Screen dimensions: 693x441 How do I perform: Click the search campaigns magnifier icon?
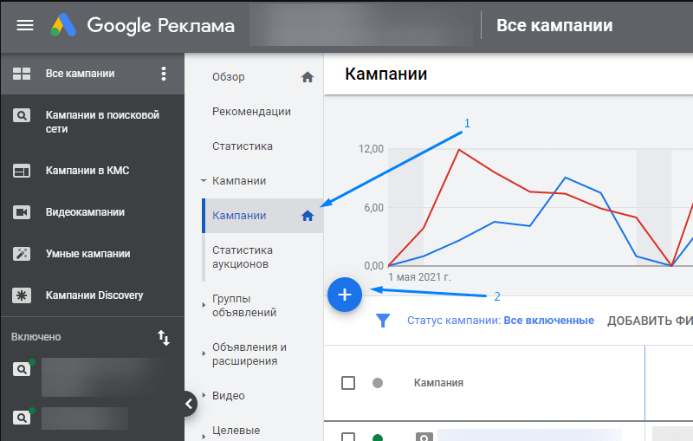click(21, 116)
